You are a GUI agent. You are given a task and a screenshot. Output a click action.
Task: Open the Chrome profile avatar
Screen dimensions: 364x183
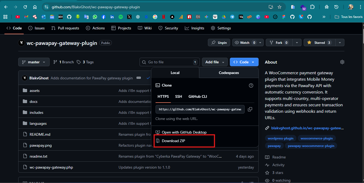351,7
